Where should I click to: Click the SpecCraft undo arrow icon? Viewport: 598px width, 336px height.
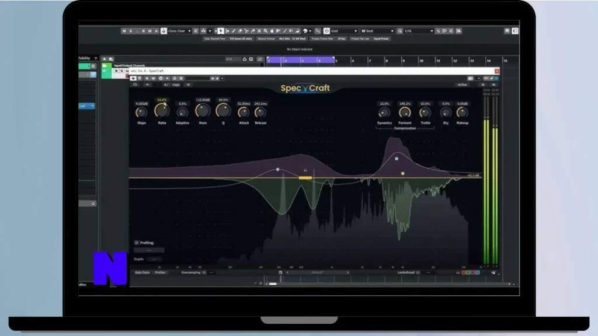click(x=148, y=85)
